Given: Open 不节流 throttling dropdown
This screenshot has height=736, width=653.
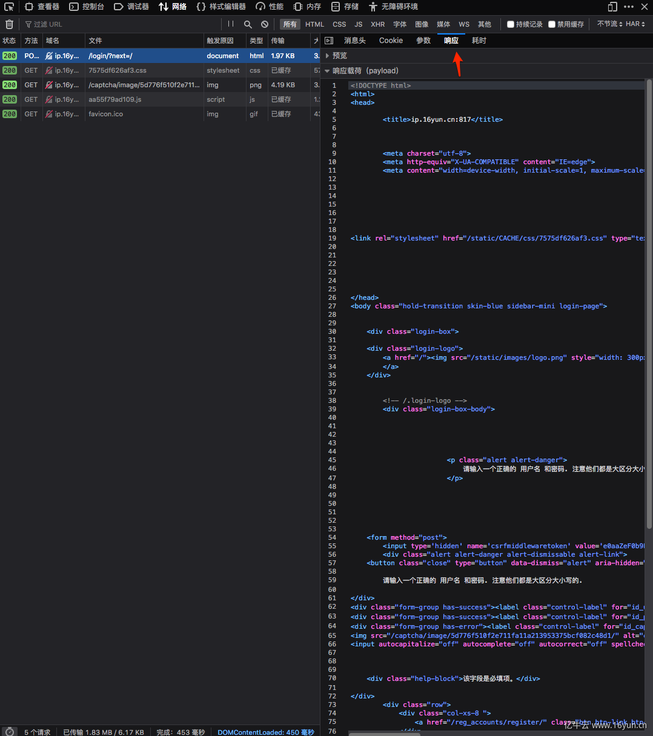Looking at the screenshot, I should click(x=609, y=24).
